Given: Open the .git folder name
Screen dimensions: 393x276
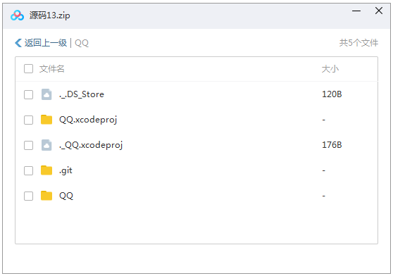Looking at the screenshot, I should pyautogui.click(x=65, y=170).
